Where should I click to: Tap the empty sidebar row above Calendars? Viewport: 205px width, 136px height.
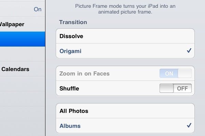tap(22, 54)
